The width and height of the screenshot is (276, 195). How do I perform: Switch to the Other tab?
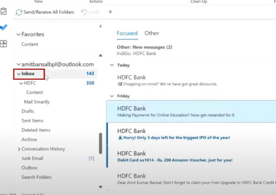152,33
